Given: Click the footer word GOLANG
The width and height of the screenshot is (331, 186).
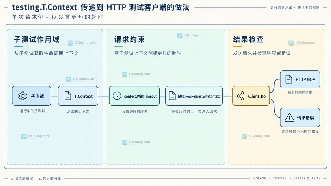Looking at the screenshot, I should click(260, 178).
